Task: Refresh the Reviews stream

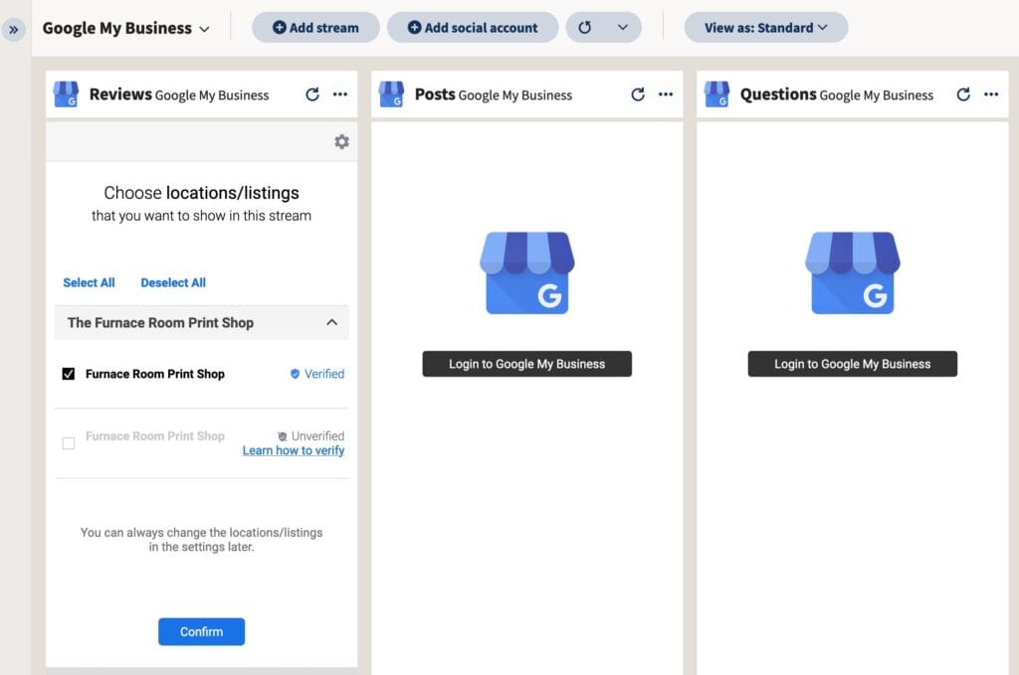Action: 312,94
